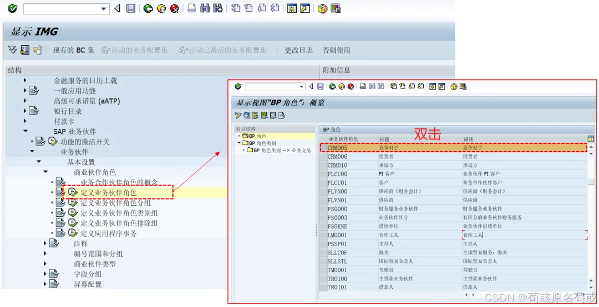Expand 金融服务的日历上载 tree node
Screen dimensions: 599x307
(x=25, y=80)
